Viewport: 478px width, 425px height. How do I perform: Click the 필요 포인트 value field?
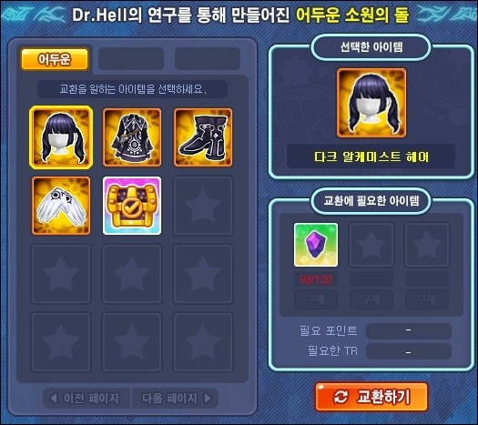[409, 331]
